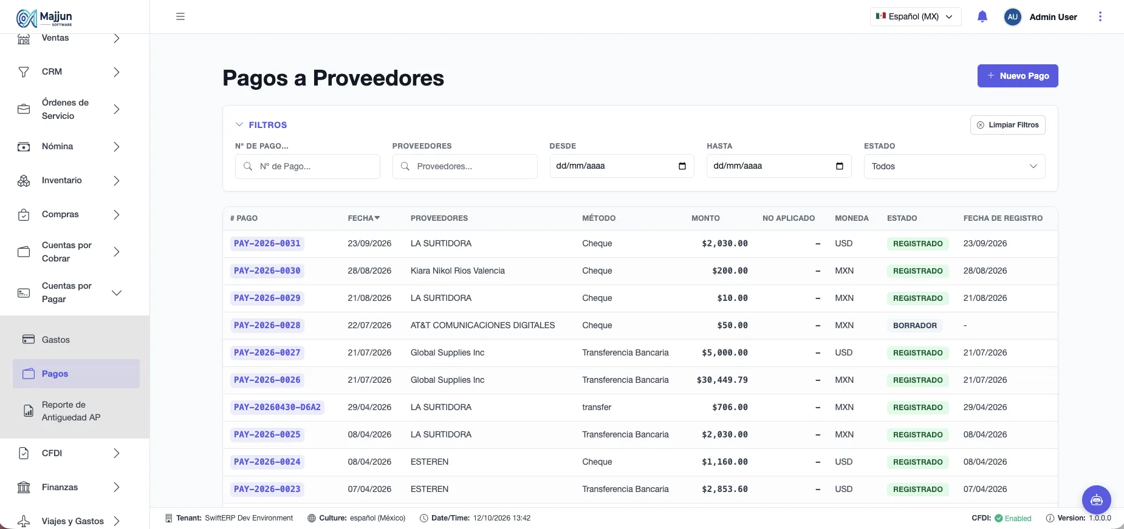Open payment PAY-20260430-D6A2
Viewport: 1124px width, 529px height.
(x=277, y=407)
